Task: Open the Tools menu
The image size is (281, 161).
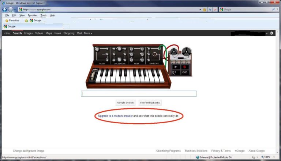Action: [x=44, y=15]
